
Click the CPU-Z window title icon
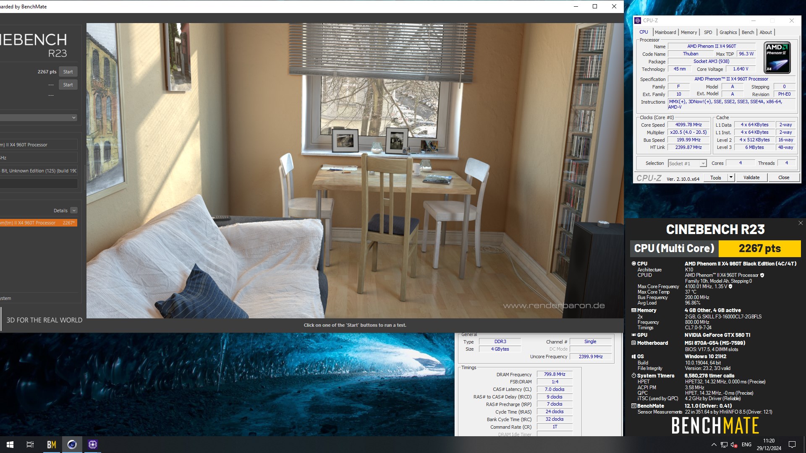click(638, 20)
